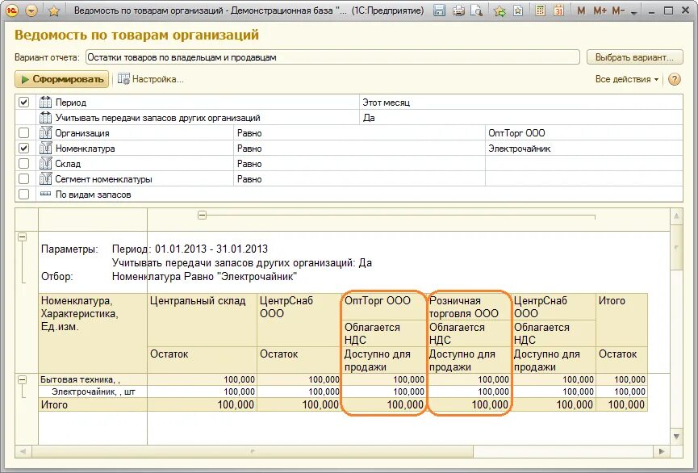
Task: Click the ОптТорг ООО column header in report
Action: tap(384, 307)
